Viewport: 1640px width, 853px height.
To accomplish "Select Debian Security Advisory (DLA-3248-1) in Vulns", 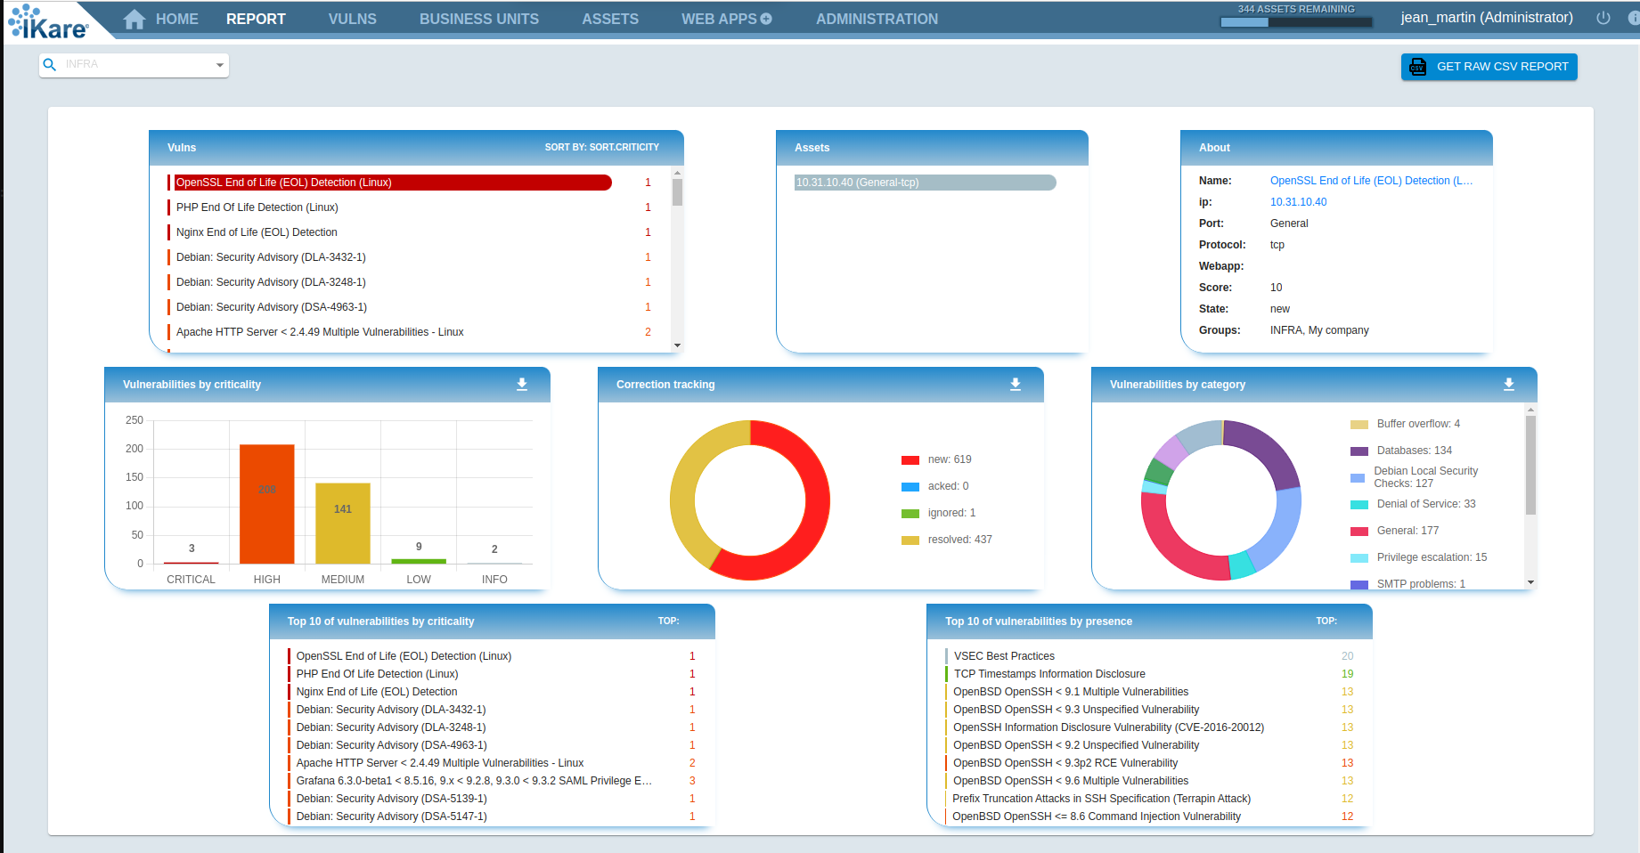I will [410, 282].
